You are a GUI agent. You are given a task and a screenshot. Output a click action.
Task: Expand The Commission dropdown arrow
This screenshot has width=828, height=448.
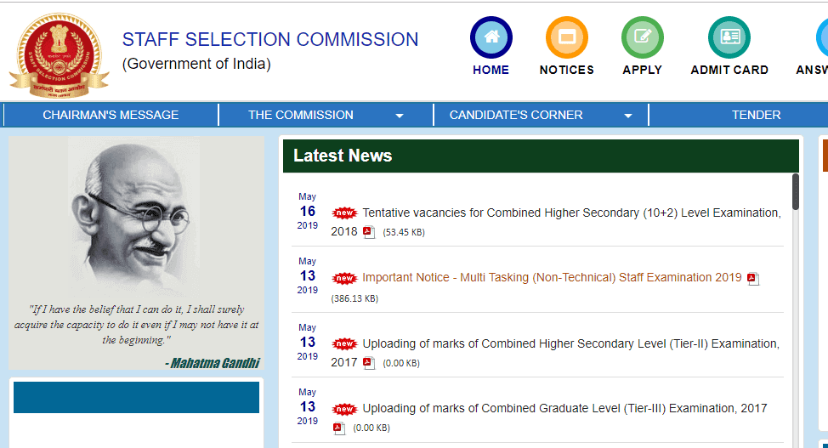tap(400, 116)
